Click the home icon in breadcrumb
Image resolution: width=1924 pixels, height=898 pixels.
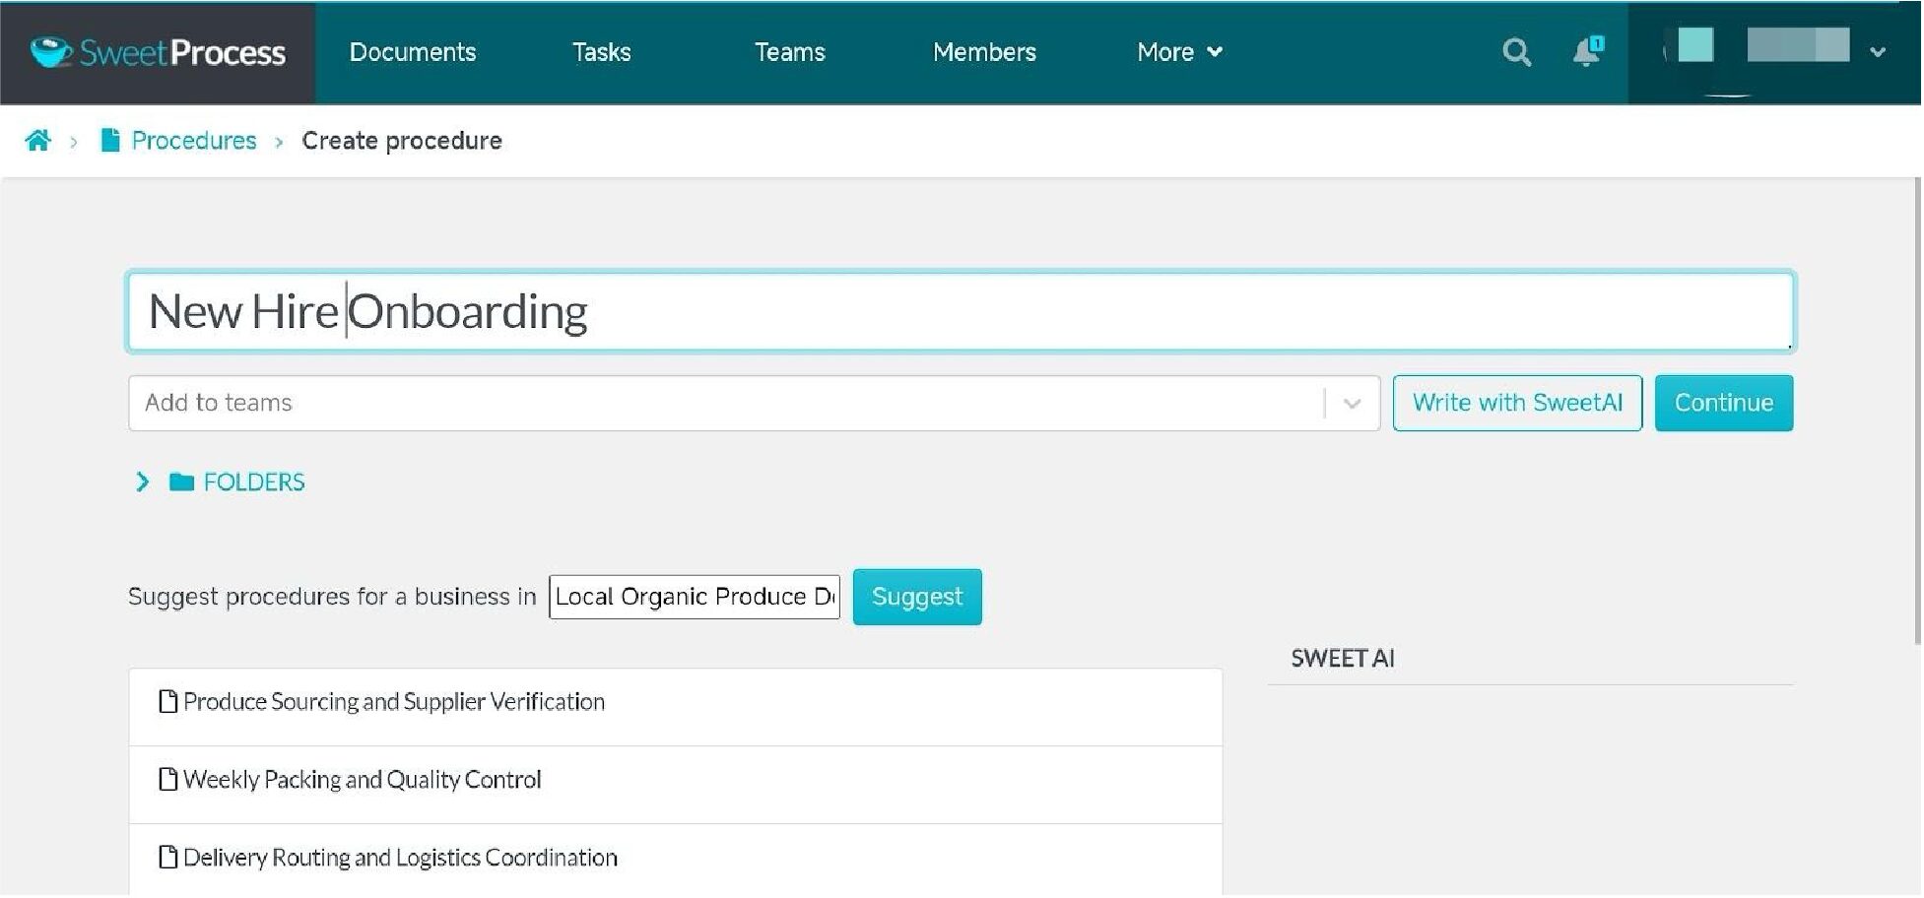click(x=38, y=141)
